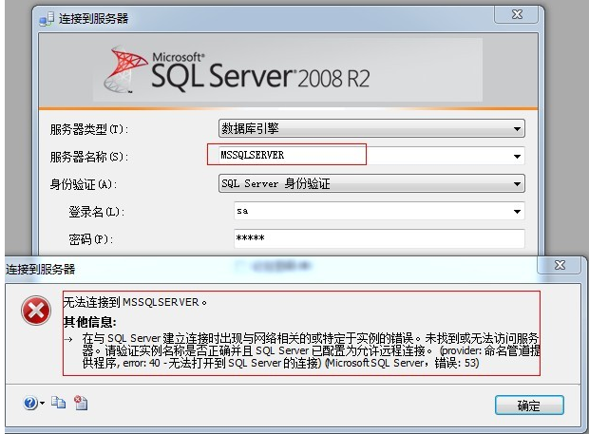Click the MSSQLSERVER server name field
This screenshot has width=589, height=434.
pos(285,155)
